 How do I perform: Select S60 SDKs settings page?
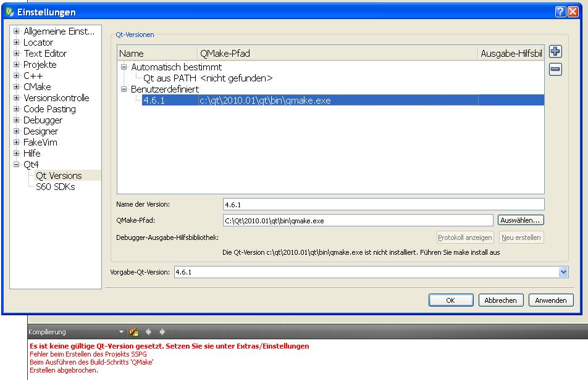point(56,187)
